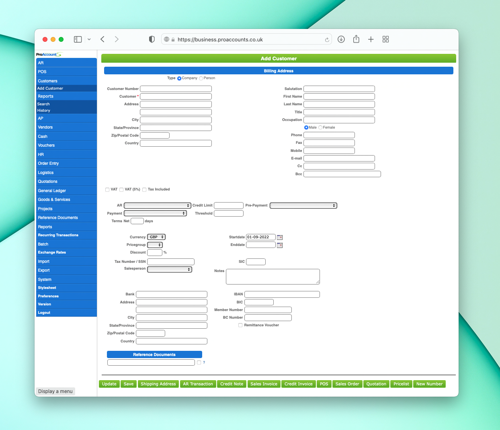Show Safari downloads
The image size is (500, 430).
pyautogui.click(x=341, y=39)
